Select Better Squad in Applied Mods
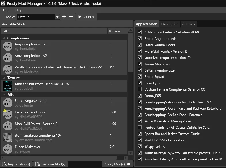The width and height of the screenshot is (226, 168). pyautogui.click(x=154, y=77)
